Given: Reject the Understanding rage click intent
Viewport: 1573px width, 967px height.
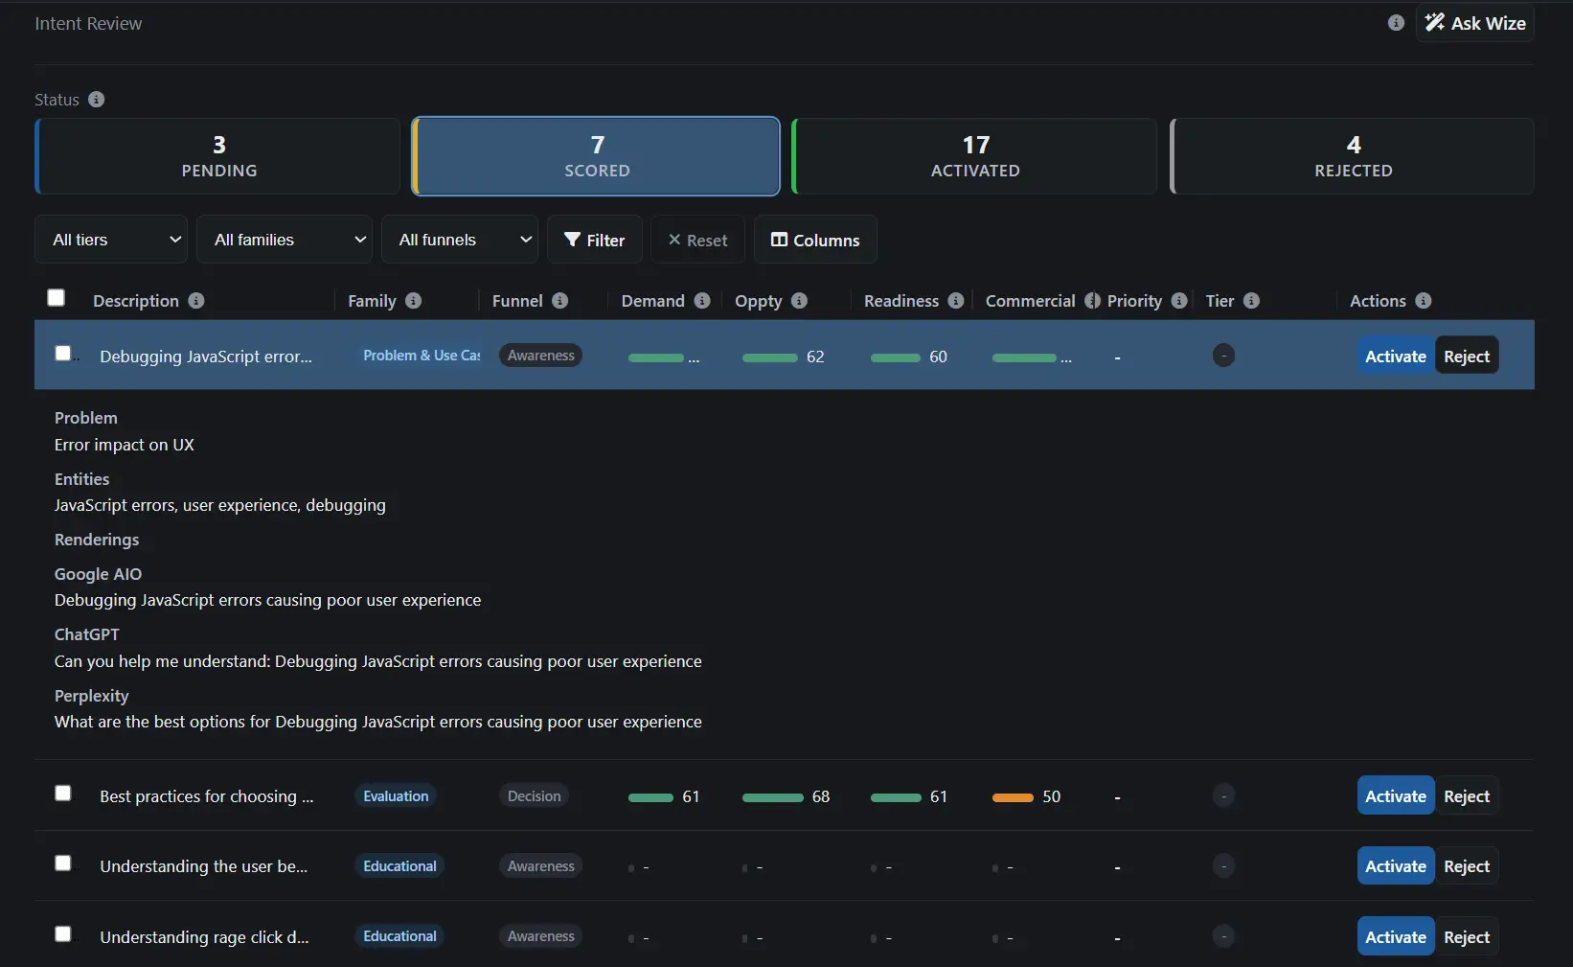Looking at the screenshot, I should (x=1467, y=937).
